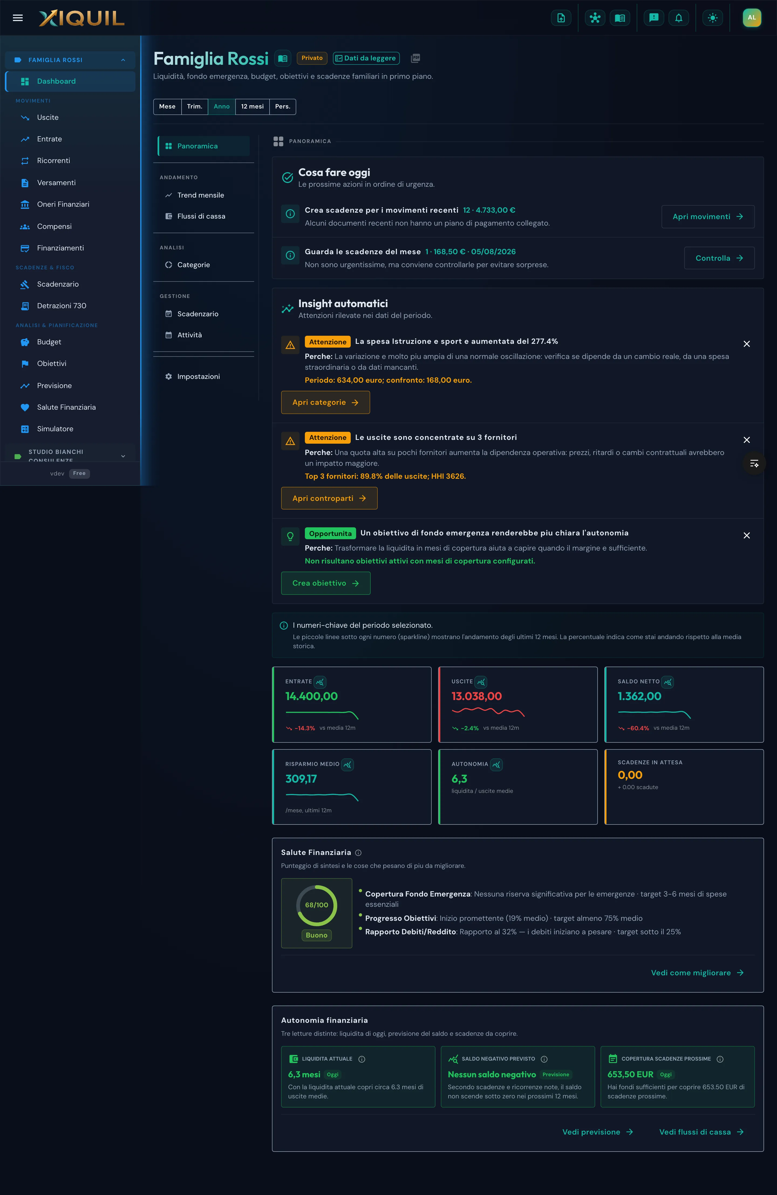The height and width of the screenshot is (1195, 777).
Task: Select the Anno period toggle
Action: (x=221, y=106)
